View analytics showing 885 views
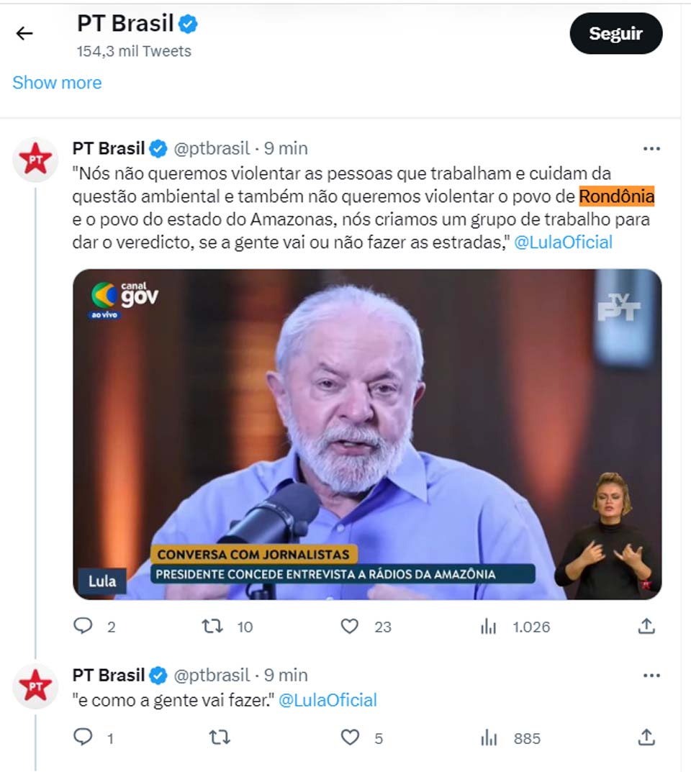 tap(489, 737)
